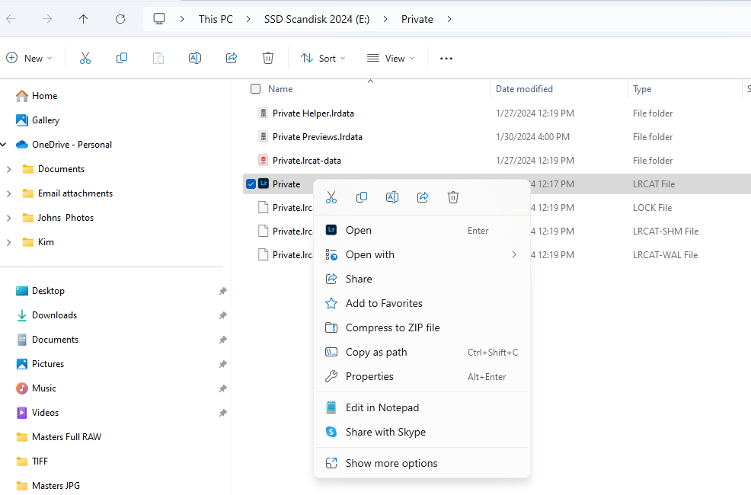This screenshot has height=495, width=751.
Task: Click the Paste icon in the main toolbar
Action: (x=158, y=58)
